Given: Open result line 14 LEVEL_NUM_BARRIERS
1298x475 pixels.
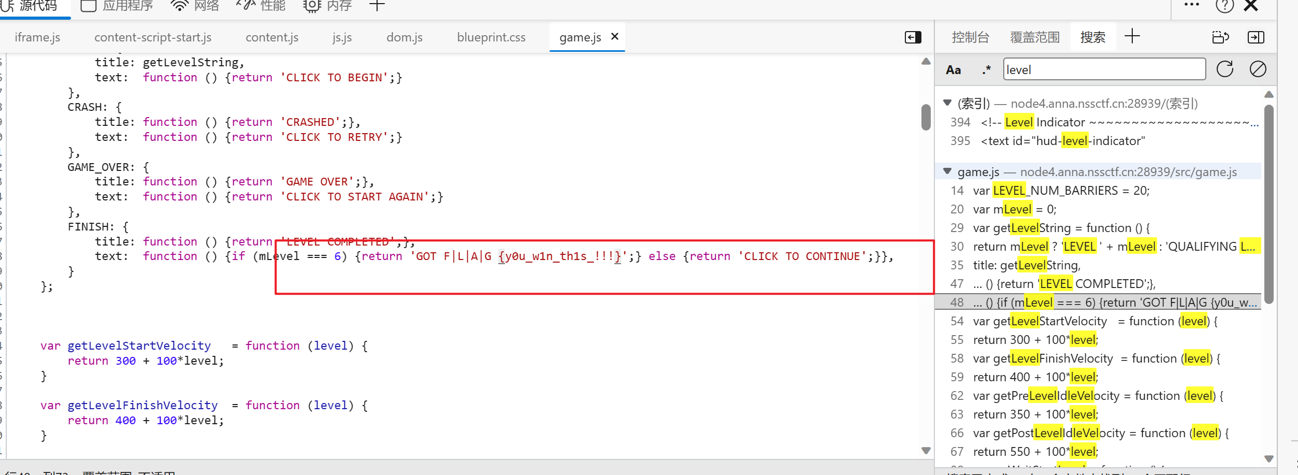Looking at the screenshot, I should click(1098, 191).
